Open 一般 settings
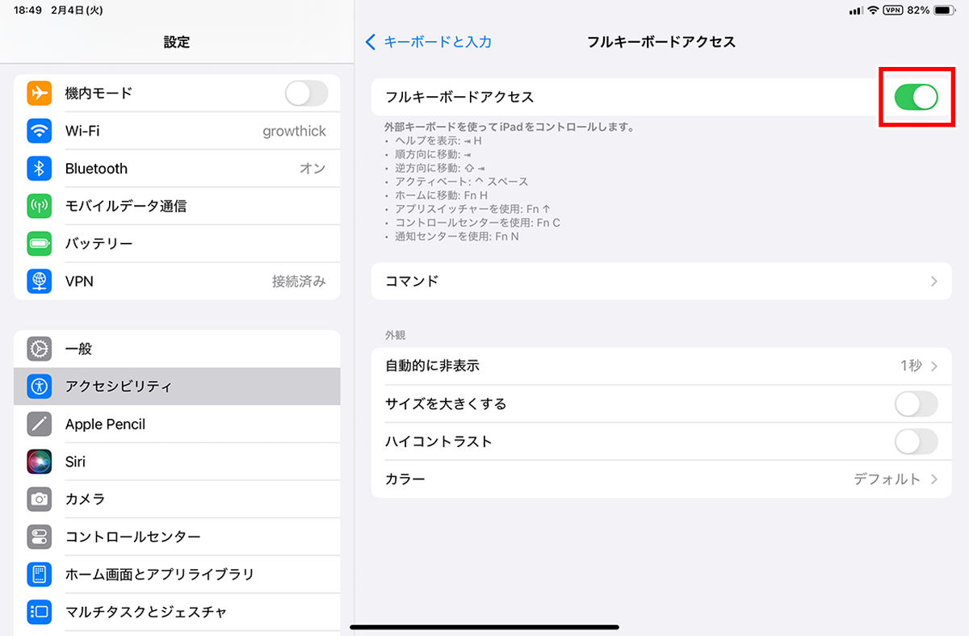969x636 pixels. (x=177, y=349)
